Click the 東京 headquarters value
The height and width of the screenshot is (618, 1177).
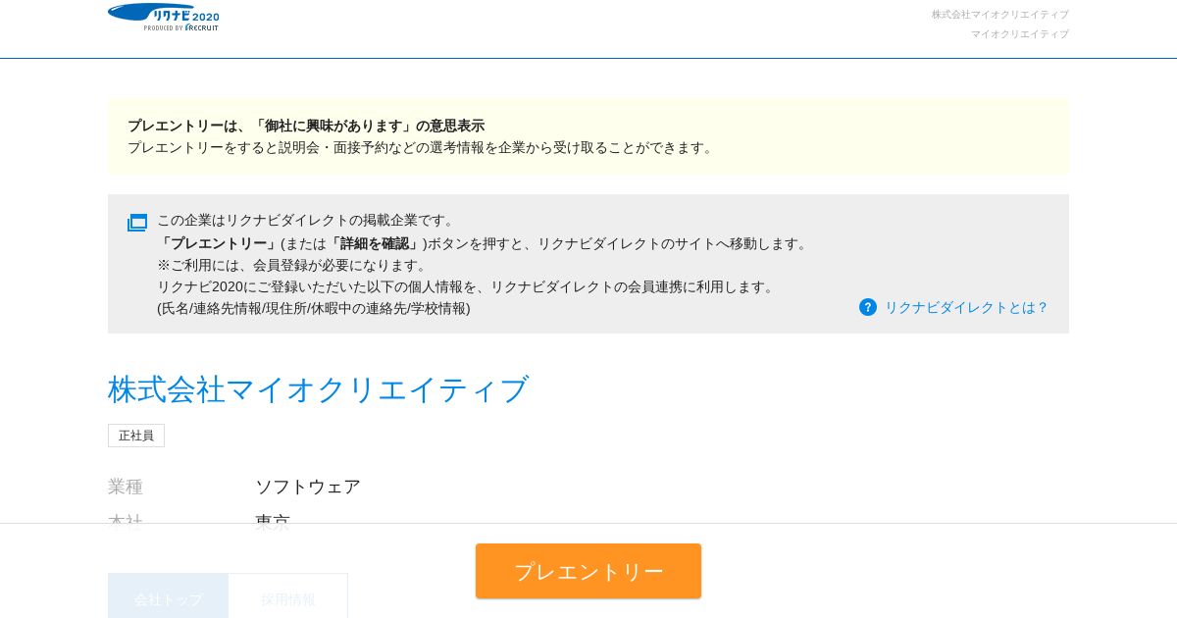[273, 519]
